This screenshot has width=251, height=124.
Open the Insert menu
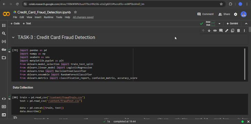tap(38, 17)
